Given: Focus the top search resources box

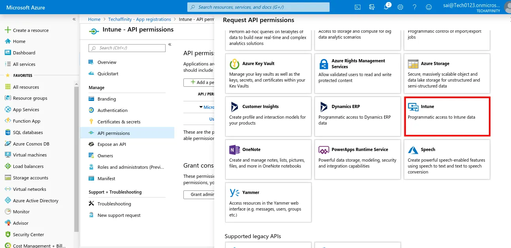Looking at the screenshot, I should (x=258, y=7).
